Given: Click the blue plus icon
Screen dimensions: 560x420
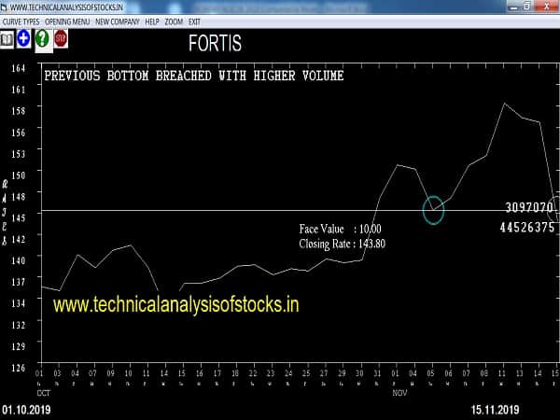Looking at the screenshot, I should 23,39.
